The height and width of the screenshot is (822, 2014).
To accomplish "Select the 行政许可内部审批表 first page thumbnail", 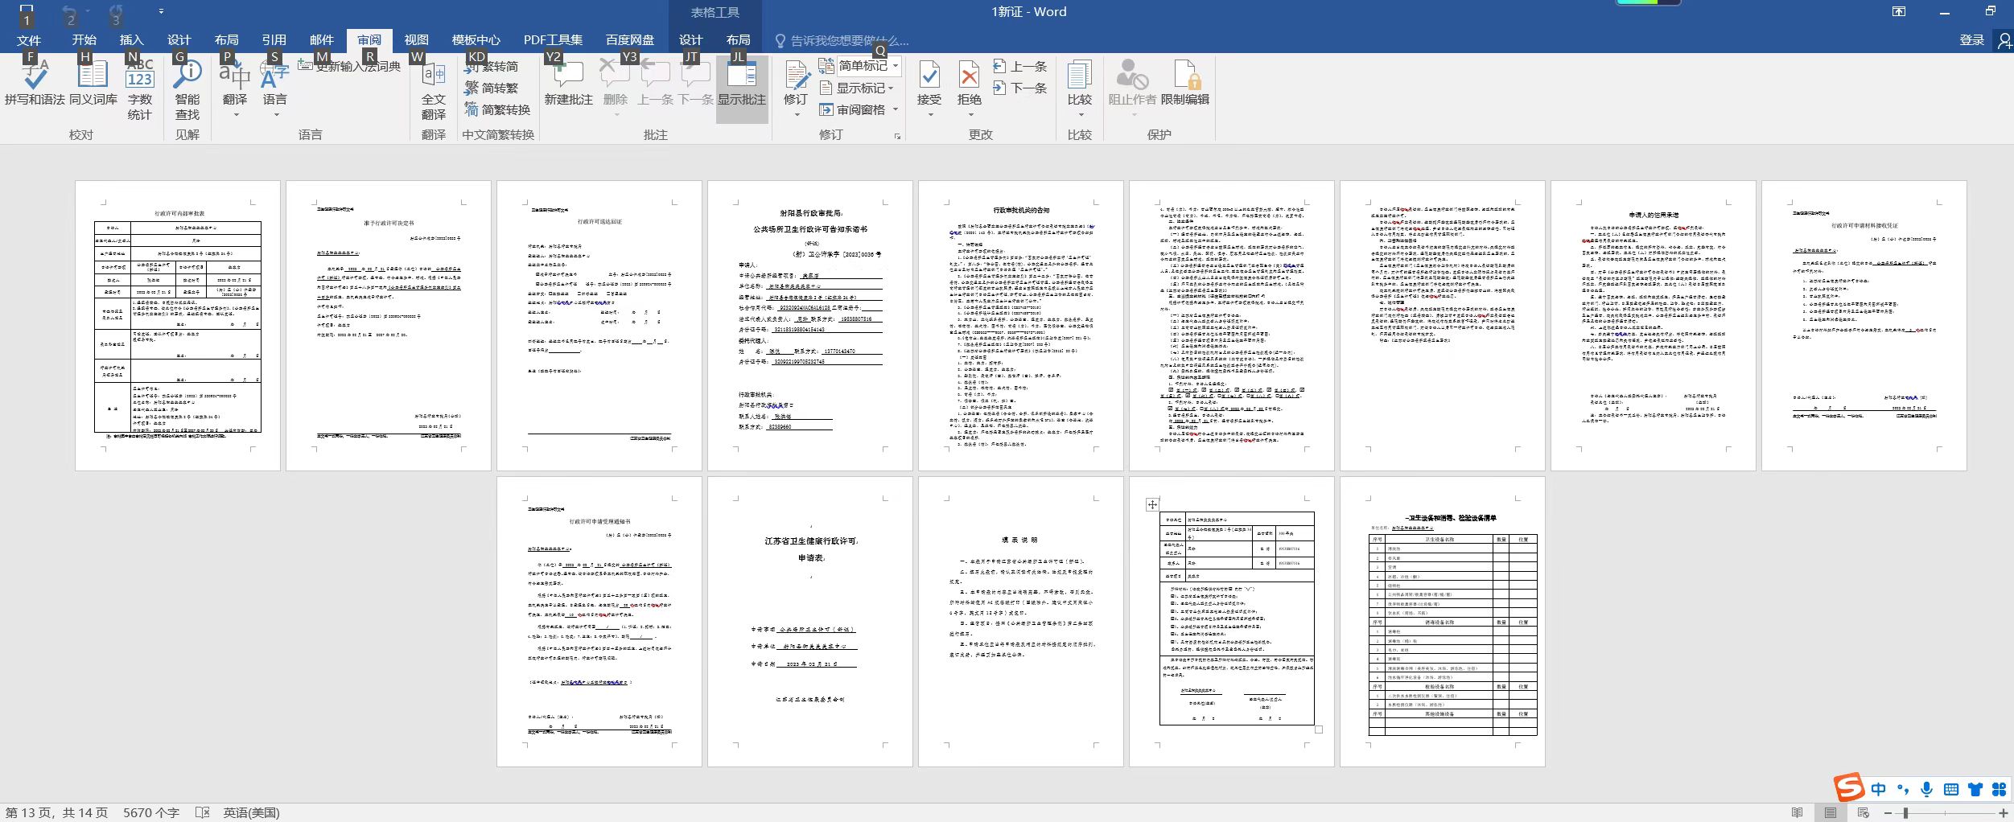I will click(x=178, y=325).
